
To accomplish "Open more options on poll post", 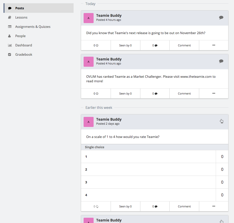I will tap(214, 206).
